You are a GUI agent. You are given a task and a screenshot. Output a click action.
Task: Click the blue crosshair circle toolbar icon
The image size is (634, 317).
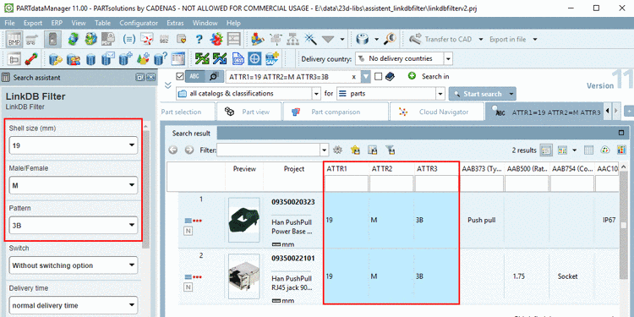pyautogui.click(x=254, y=59)
